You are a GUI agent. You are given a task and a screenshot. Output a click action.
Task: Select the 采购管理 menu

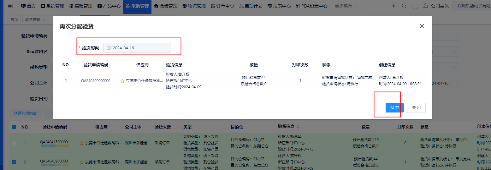click(137, 6)
